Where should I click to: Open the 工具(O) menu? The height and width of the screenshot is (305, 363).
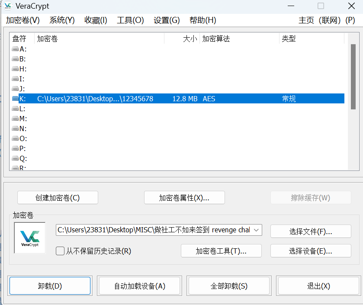coord(130,20)
